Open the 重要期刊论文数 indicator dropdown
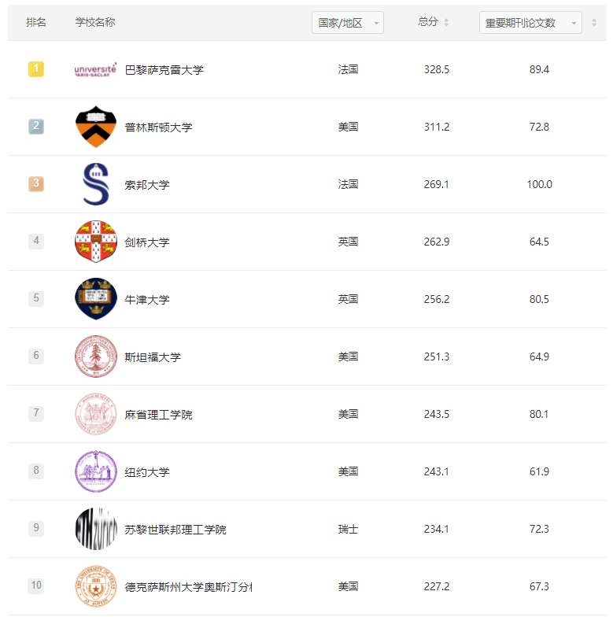 coord(530,23)
